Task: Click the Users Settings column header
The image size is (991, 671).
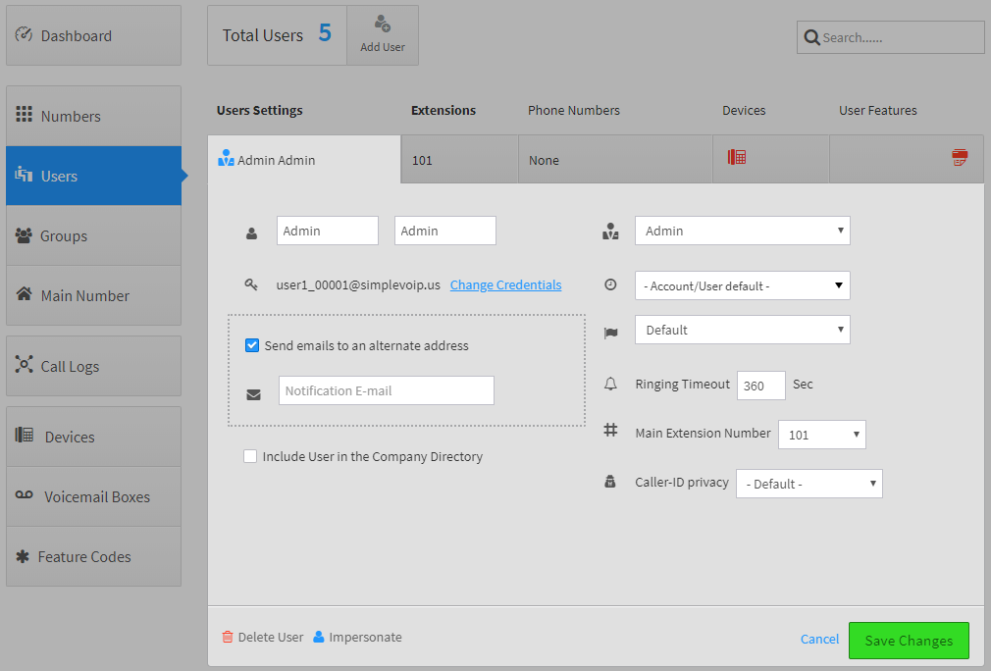Action: (259, 110)
